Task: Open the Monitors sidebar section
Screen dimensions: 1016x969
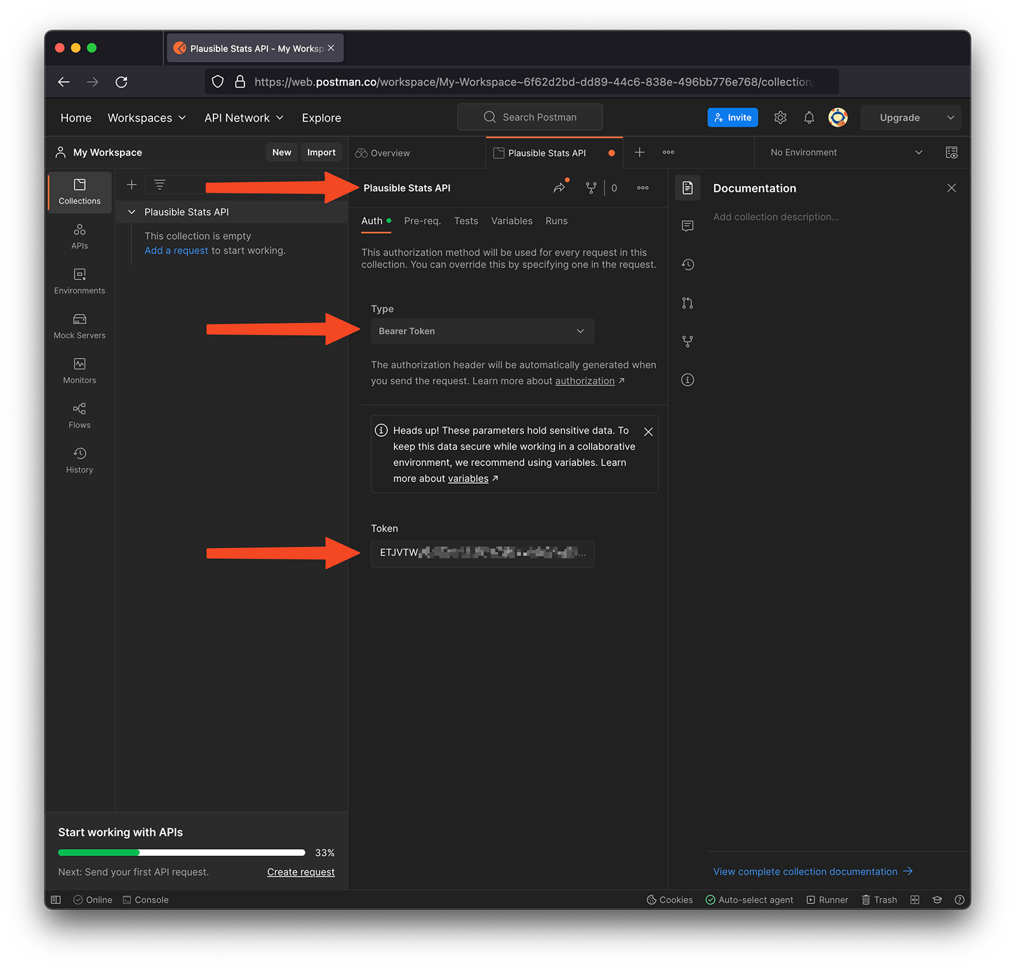Action: point(79,371)
